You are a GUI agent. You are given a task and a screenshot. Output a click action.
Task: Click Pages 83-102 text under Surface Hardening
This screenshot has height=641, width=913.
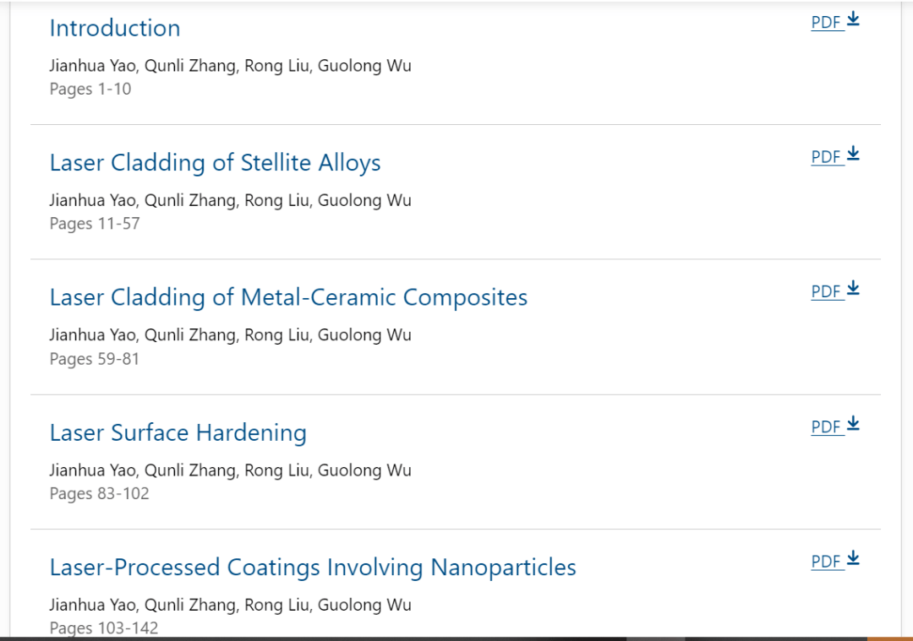pyautogui.click(x=99, y=493)
